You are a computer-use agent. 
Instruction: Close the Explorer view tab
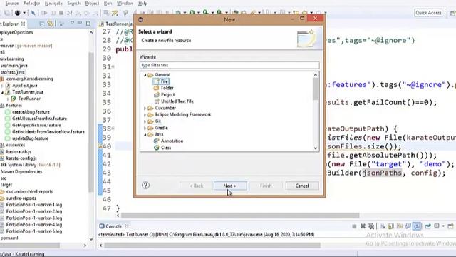tap(23, 24)
